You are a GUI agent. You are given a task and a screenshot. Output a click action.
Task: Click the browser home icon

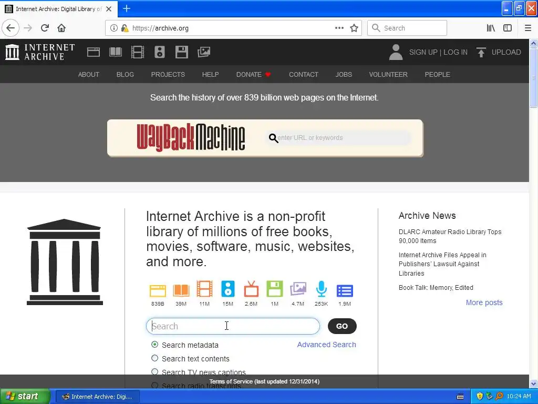(x=61, y=28)
